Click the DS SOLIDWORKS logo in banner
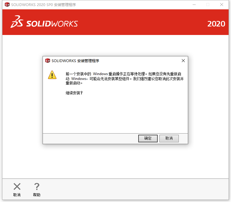 [x=44, y=22]
